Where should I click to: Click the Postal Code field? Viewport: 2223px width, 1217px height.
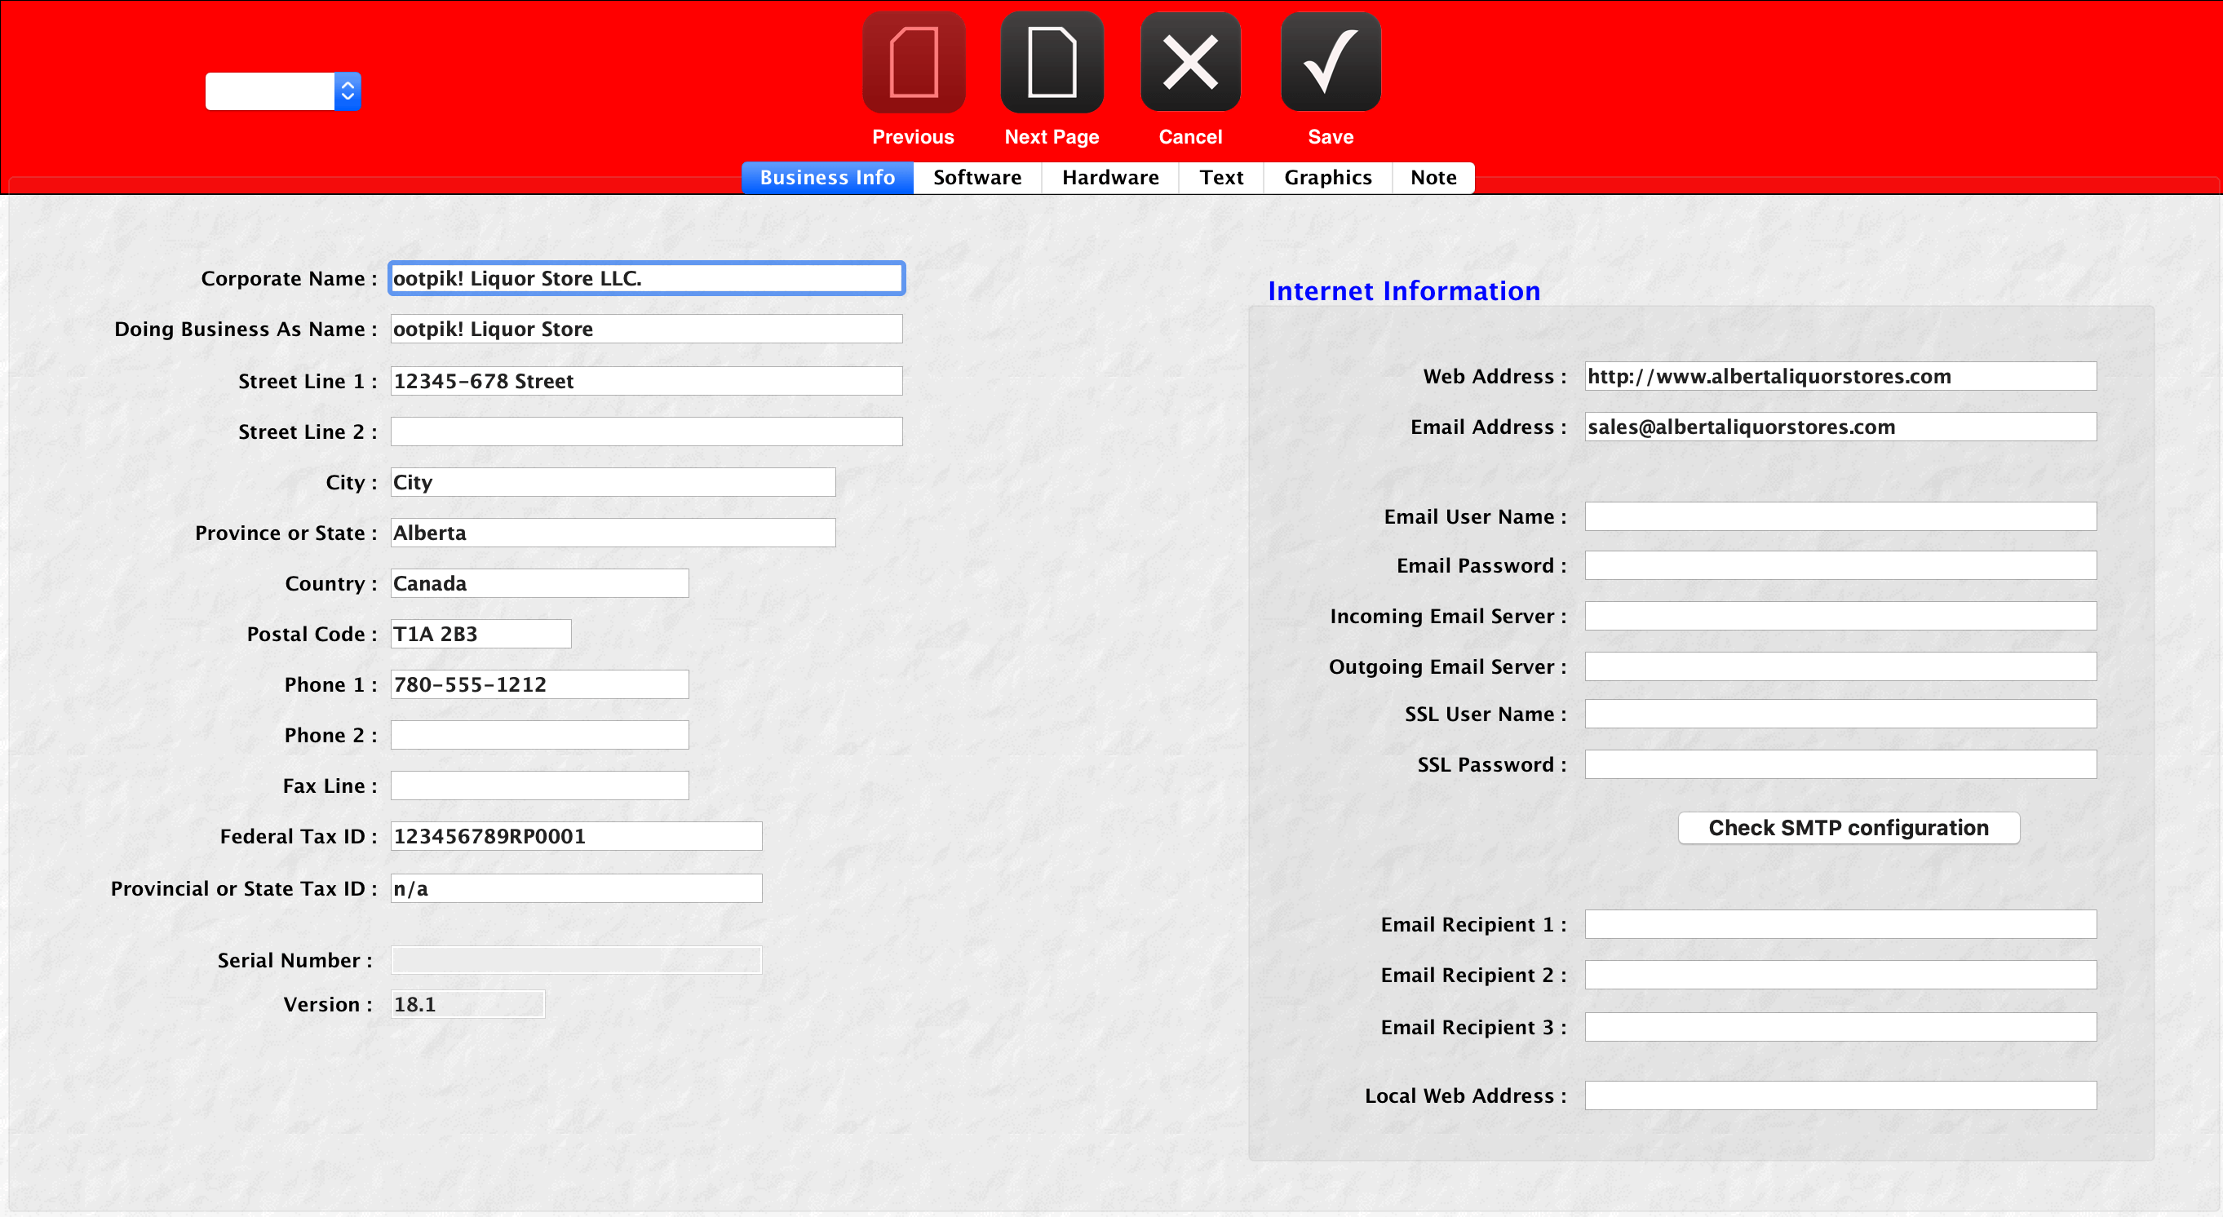pos(480,634)
